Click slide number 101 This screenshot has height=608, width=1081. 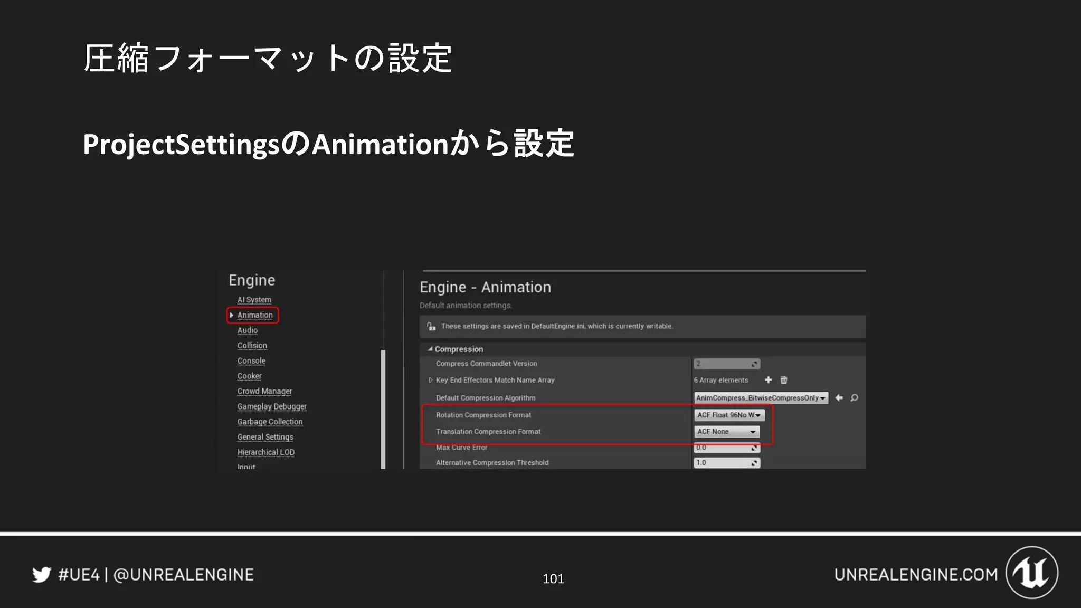[x=553, y=579]
